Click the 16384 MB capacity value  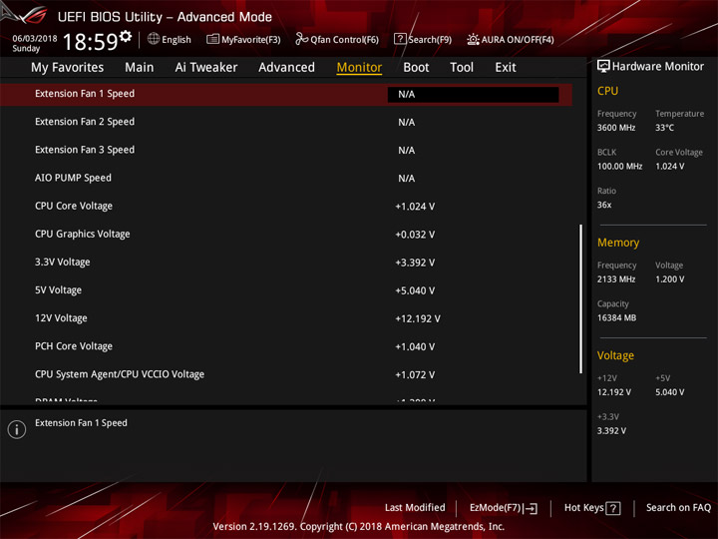click(616, 317)
